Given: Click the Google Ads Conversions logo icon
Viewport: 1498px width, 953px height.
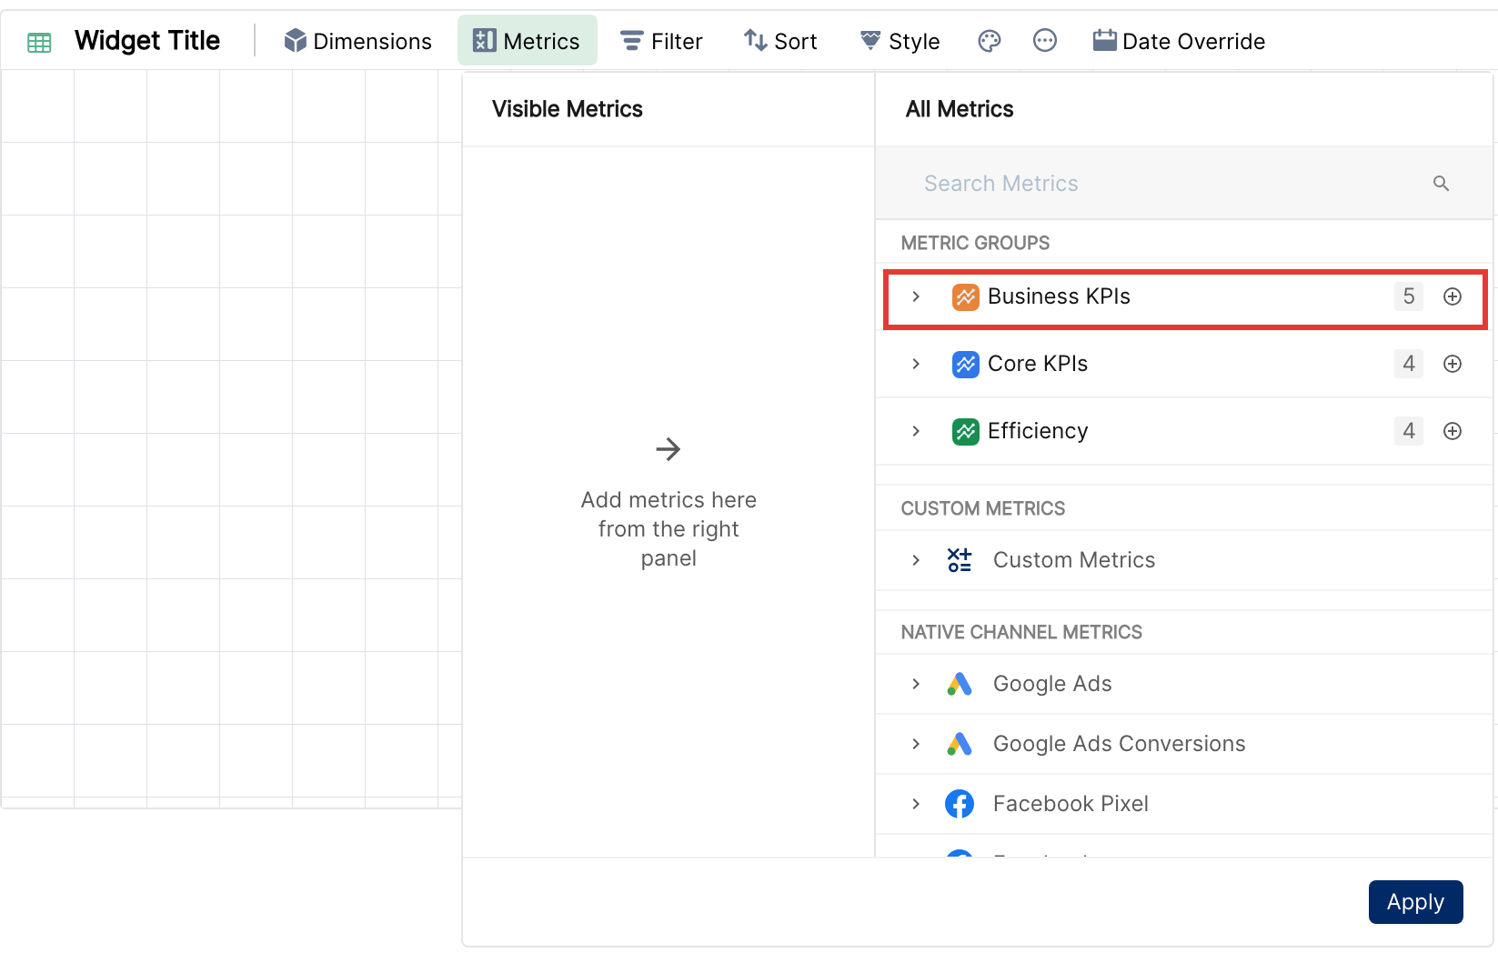Looking at the screenshot, I should click(x=960, y=744).
